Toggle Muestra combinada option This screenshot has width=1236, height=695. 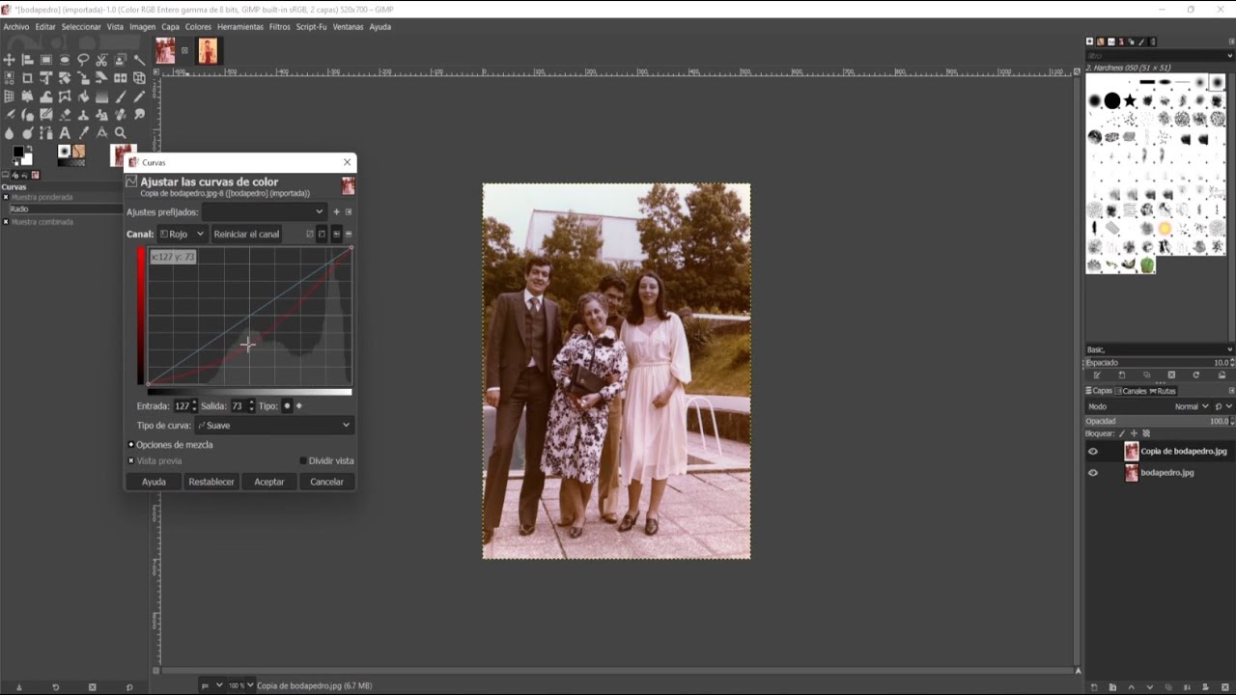(x=5, y=222)
